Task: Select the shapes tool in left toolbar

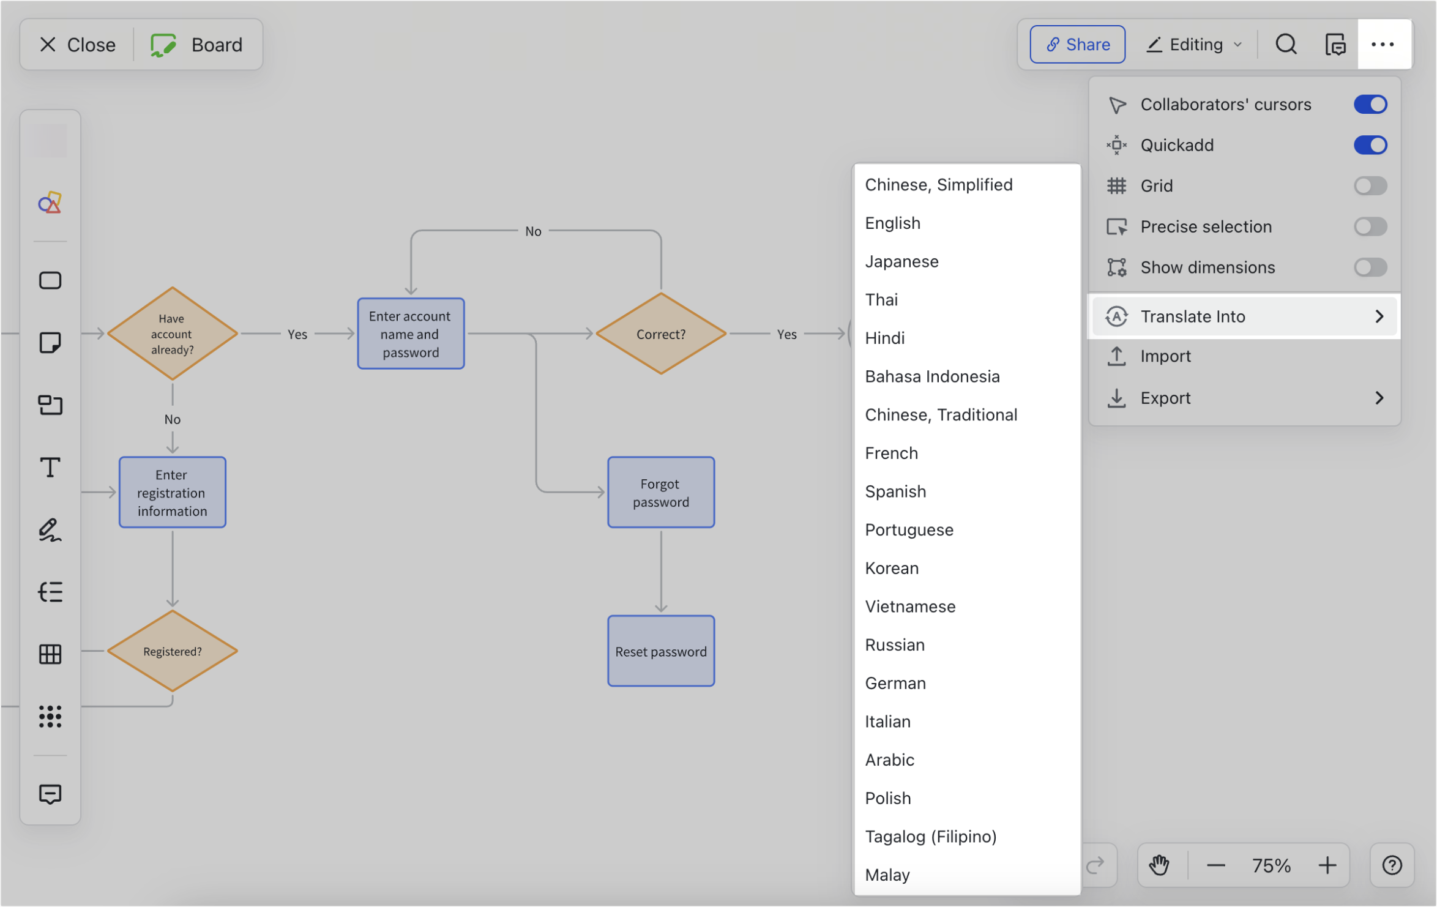Action: (50, 203)
